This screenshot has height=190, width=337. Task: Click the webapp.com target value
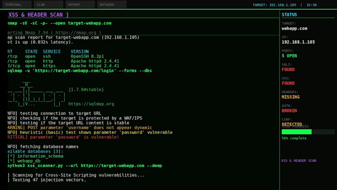coord(294,28)
